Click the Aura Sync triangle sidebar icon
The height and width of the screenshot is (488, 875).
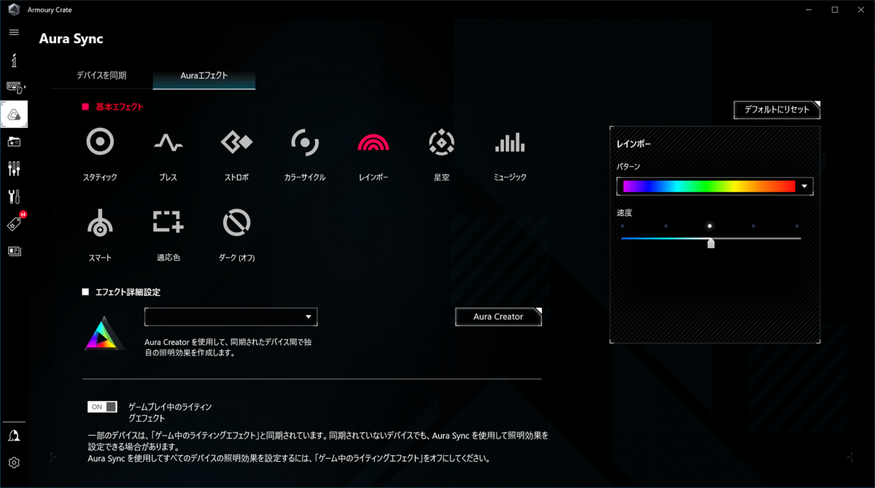14,115
